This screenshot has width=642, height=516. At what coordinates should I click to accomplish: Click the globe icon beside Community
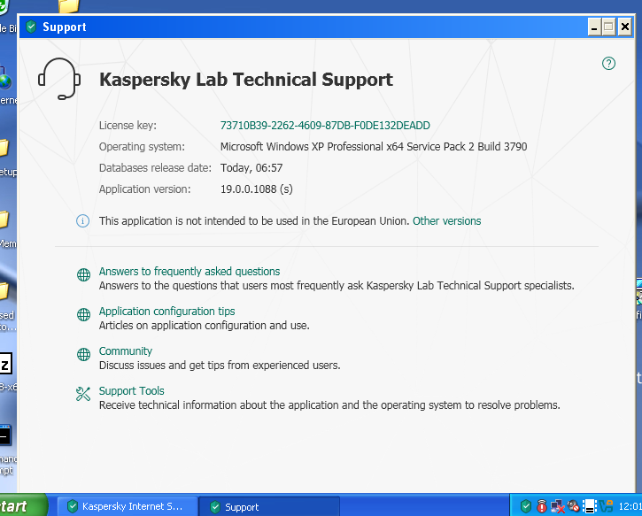click(83, 354)
